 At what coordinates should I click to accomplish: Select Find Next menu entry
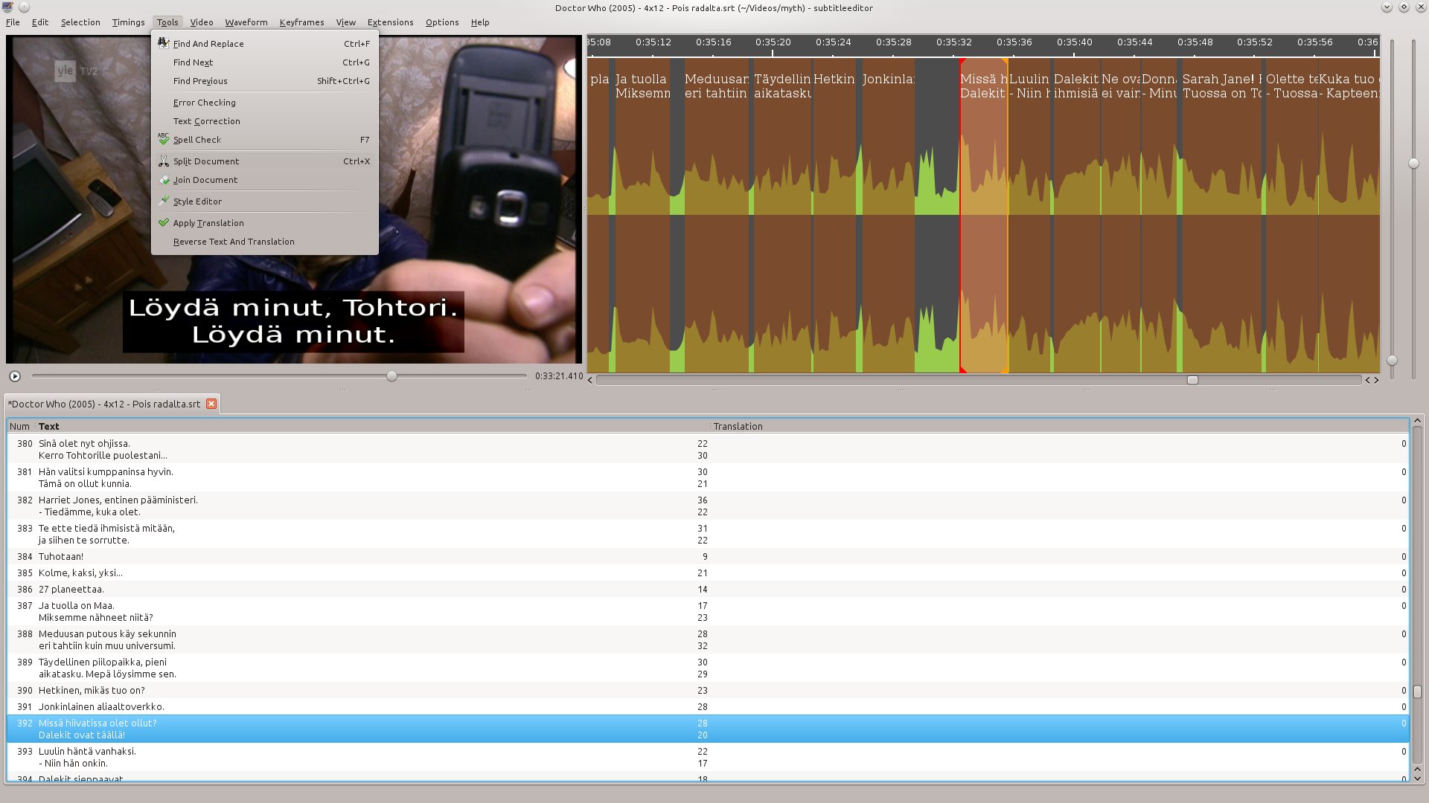point(264,62)
